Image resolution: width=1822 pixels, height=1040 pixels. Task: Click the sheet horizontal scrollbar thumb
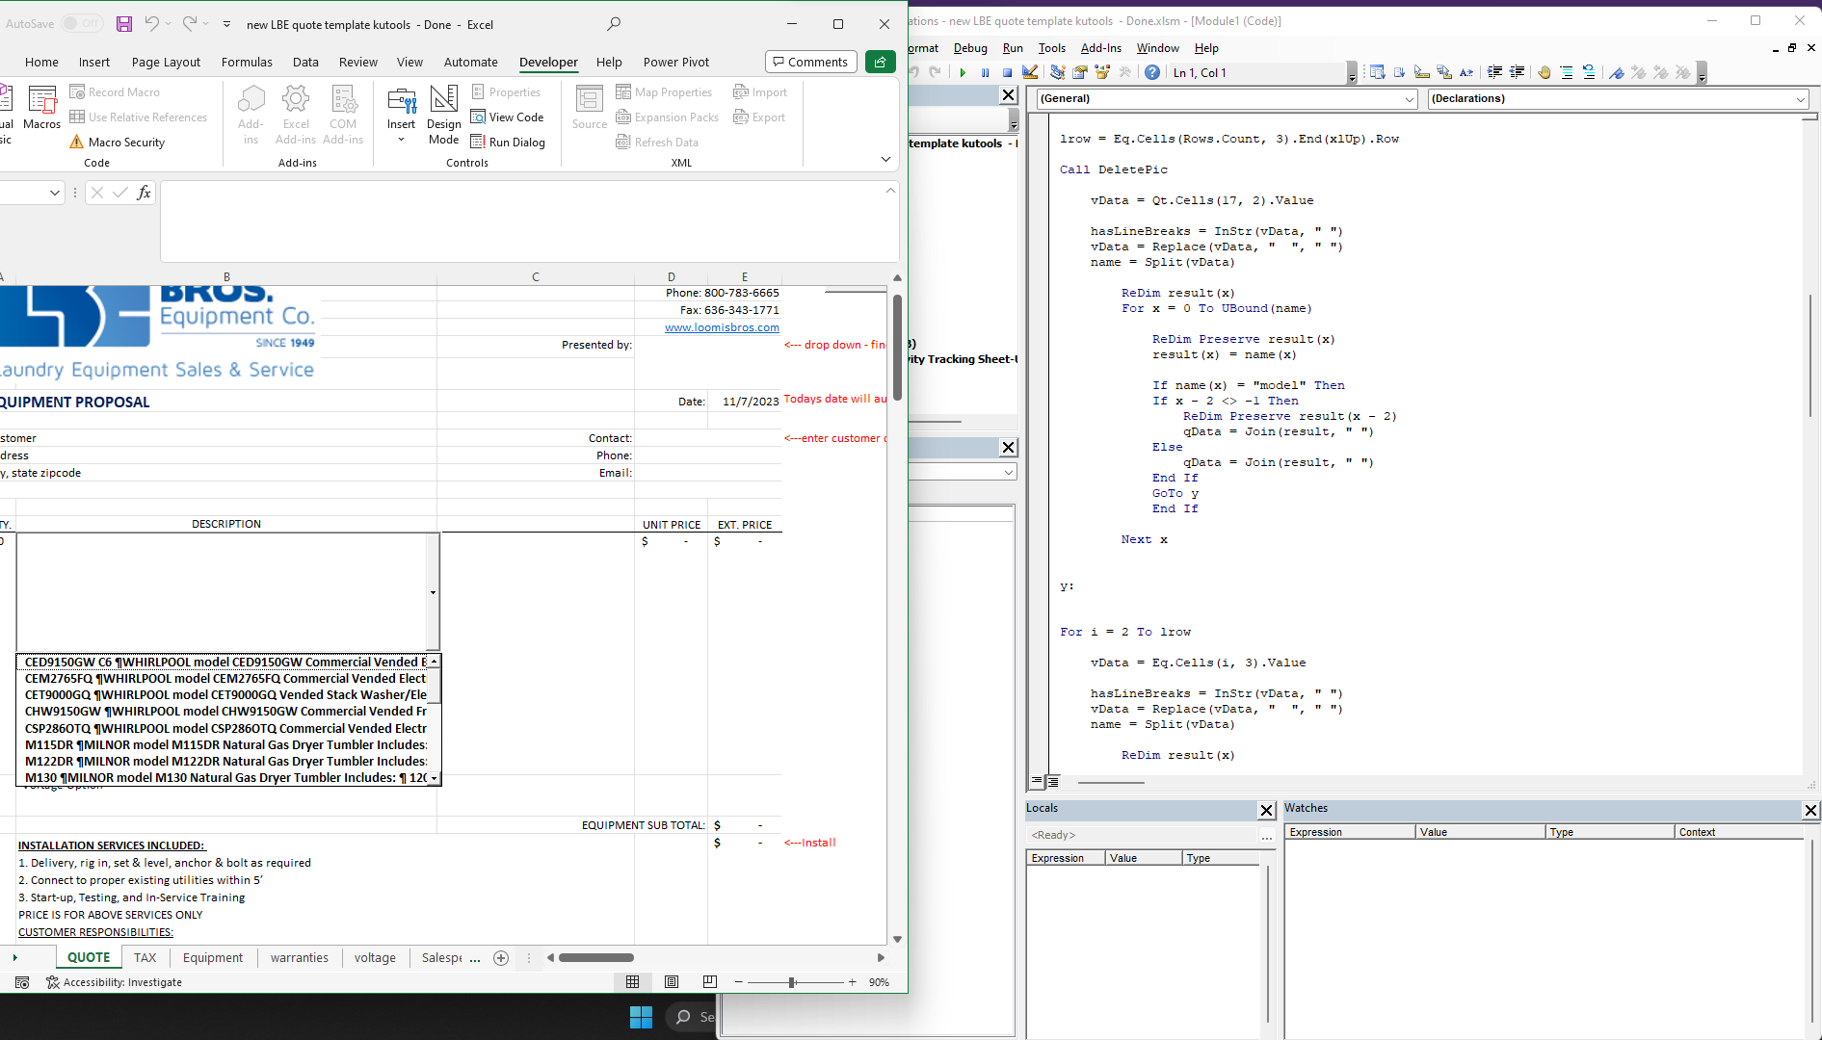pyautogui.click(x=596, y=957)
